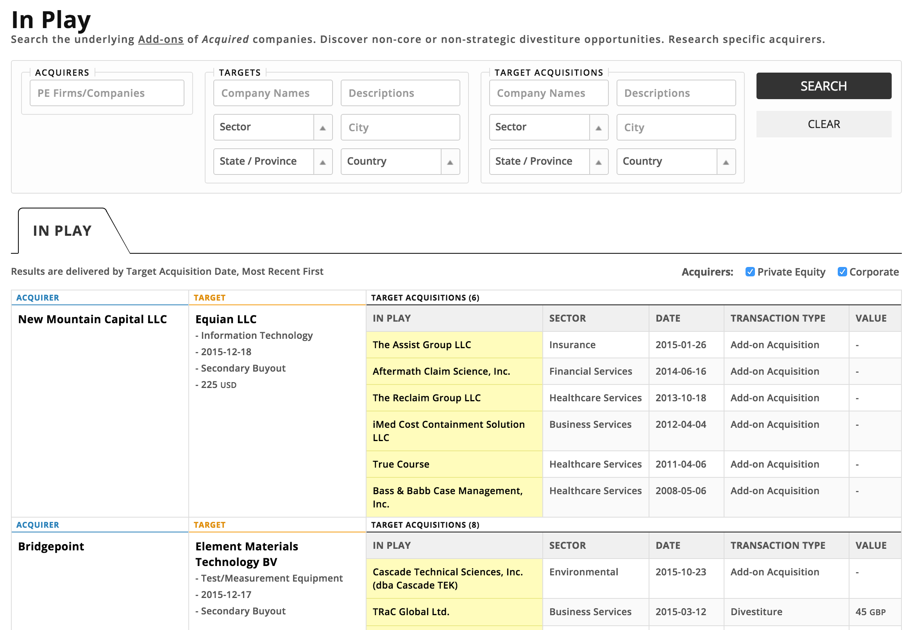This screenshot has width=912, height=630.
Task: Expand Target Acquisitions Sector dropdown
Action: (x=598, y=128)
